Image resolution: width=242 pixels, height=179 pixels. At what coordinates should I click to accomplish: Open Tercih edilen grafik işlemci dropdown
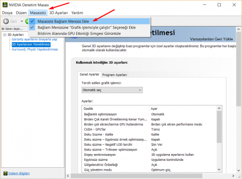click(x=112, y=90)
